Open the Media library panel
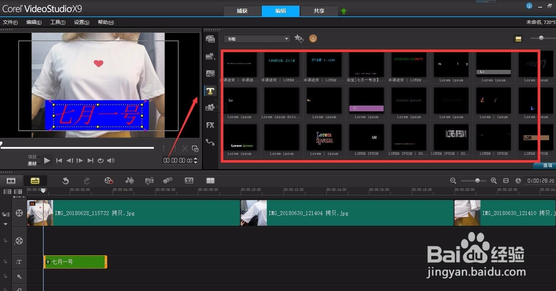The width and height of the screenshot is (556, 291). click(210, 39)
